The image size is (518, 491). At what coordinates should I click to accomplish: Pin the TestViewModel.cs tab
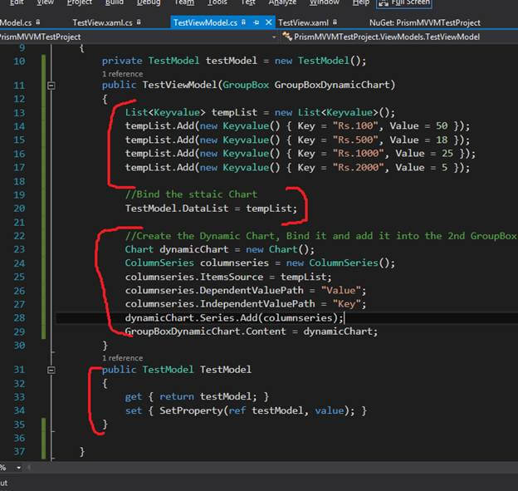coord(255,22)
